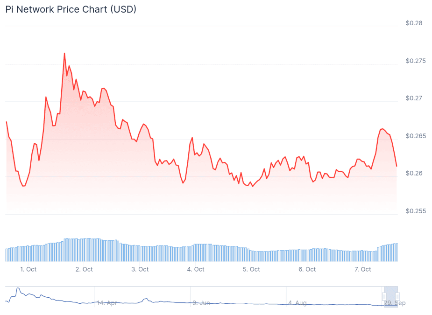Click the "2. Oct" date axis label
The height and width of the screenshot is (315, 432).
(x=84, y=269)
